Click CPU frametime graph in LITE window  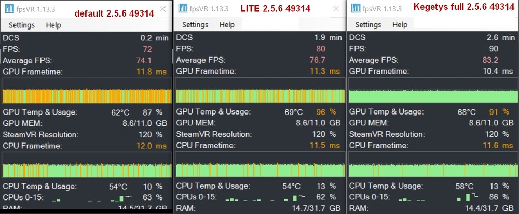point(259,170)
